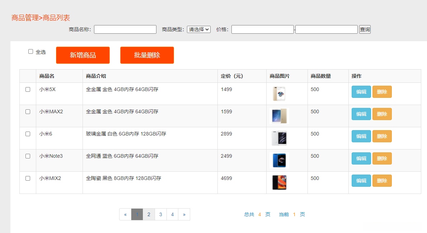
Task: Click the 批量删除 button
Action: (147, 55)
